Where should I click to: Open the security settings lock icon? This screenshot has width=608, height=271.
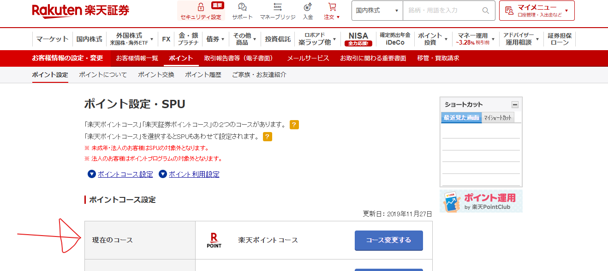[x=201, y=7]
